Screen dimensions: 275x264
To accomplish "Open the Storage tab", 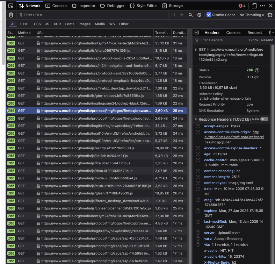I will pos(173,6).
